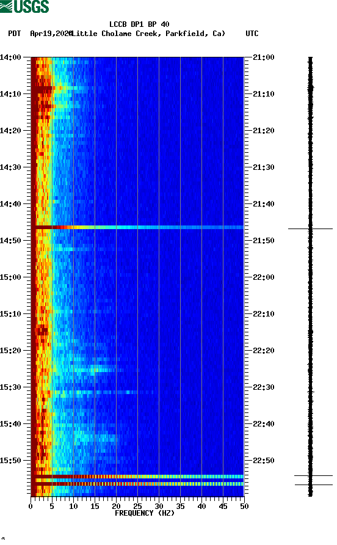The width and height of the screenshot is (337, 545).
Task: Click the date text 'Apr19,2020'
Action: 51,34
